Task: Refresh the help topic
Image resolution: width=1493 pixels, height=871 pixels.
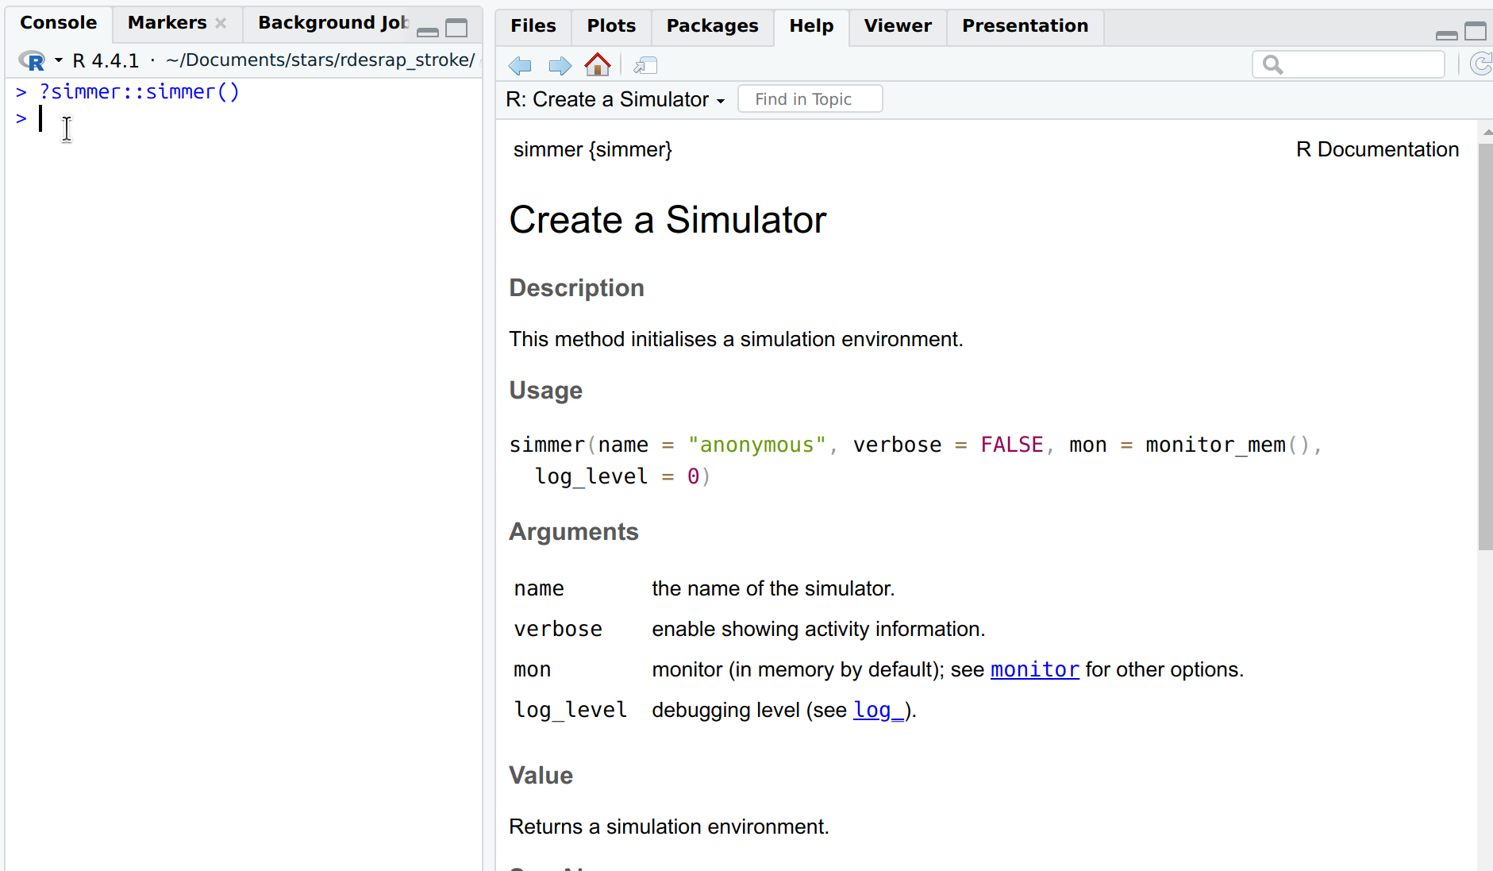Action: point(1480,64)
